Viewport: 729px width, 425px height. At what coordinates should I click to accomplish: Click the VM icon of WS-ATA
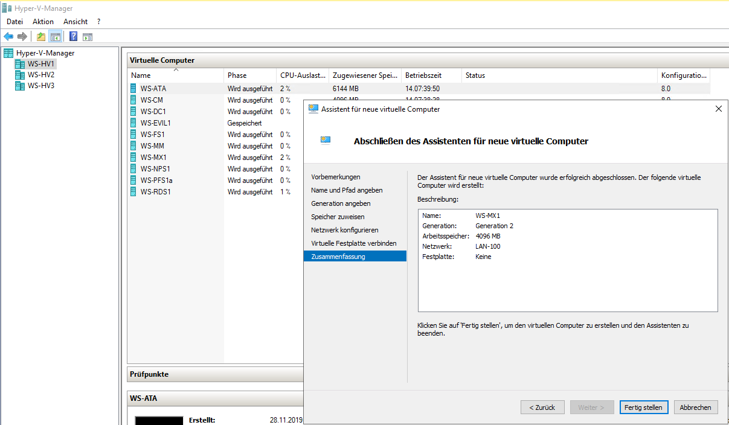(134, 88)
